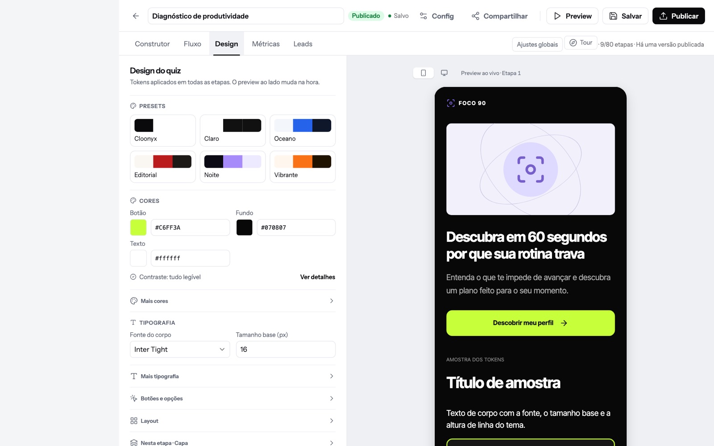This screenshot has height=446, width=714.
Task: Expand the Nesta etapa Capa section
Action: click(232, 442)
